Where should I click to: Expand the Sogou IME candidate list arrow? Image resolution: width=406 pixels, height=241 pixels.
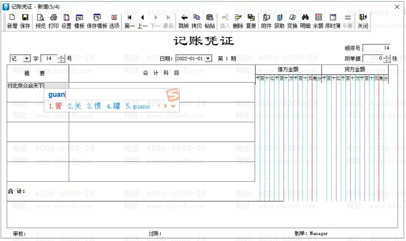click(173, 106)
